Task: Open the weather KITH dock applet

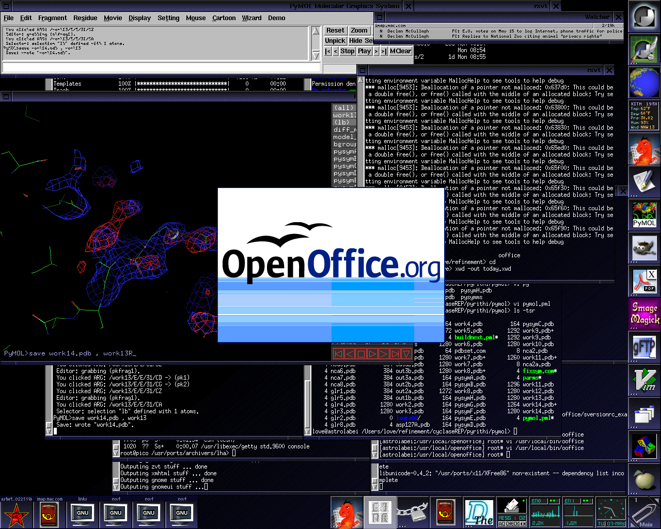Action: tap(644, 116)
